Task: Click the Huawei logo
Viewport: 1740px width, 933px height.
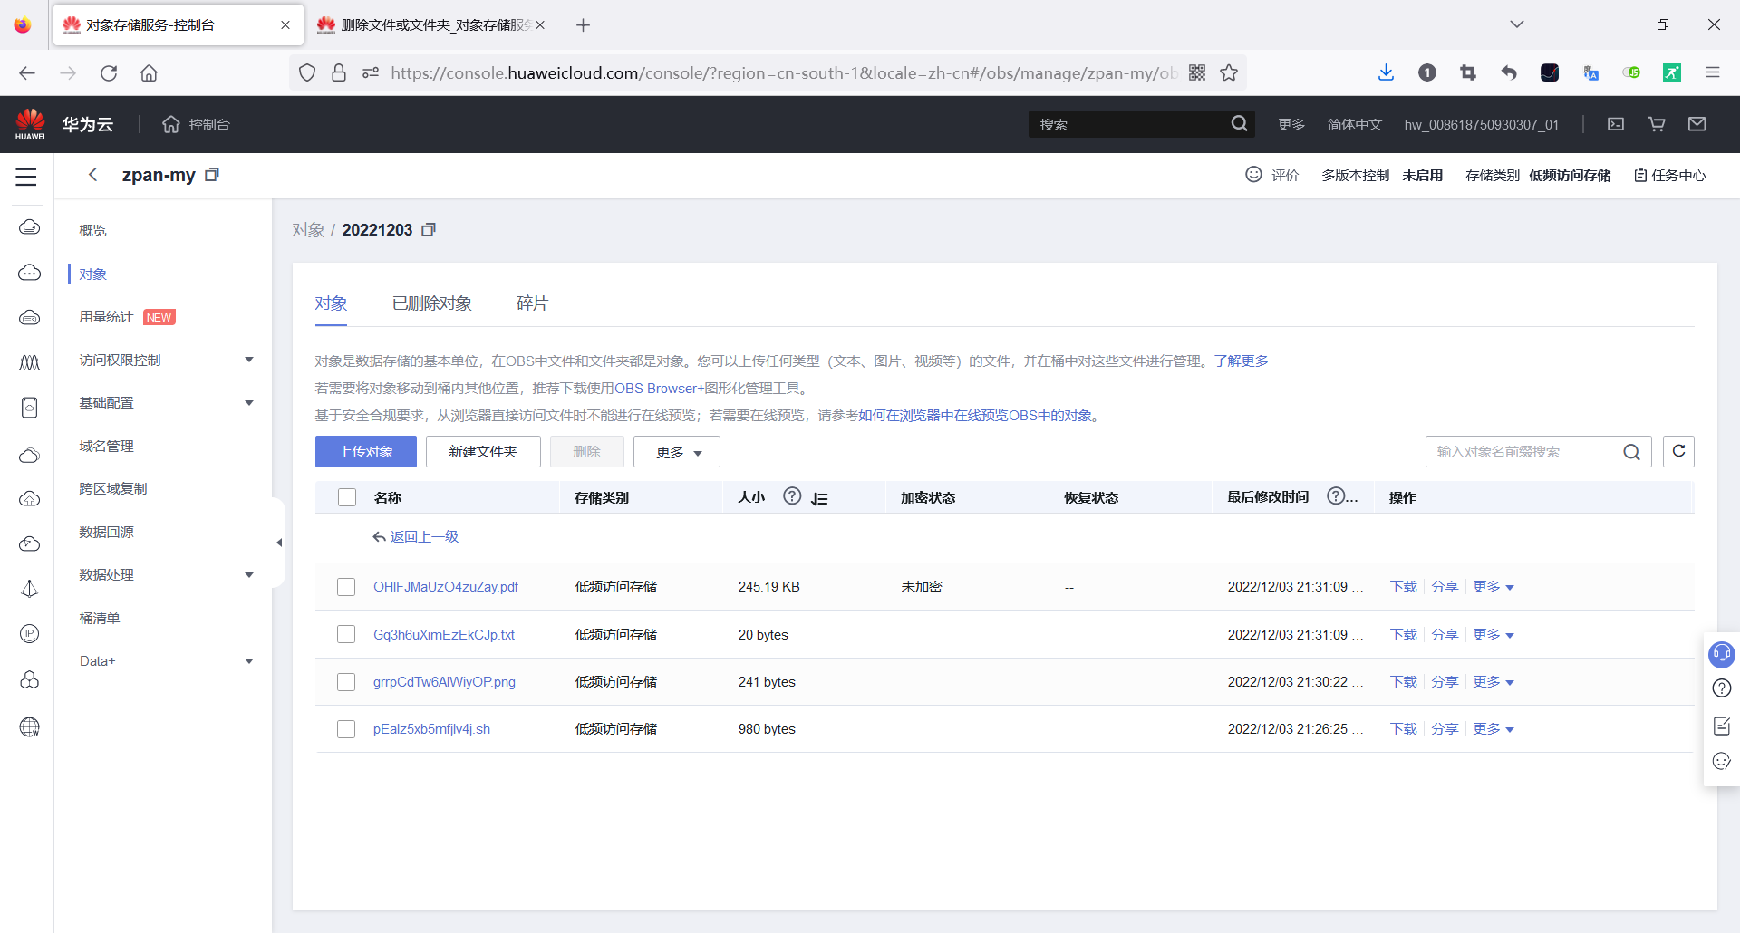Action: coord(30,124)
